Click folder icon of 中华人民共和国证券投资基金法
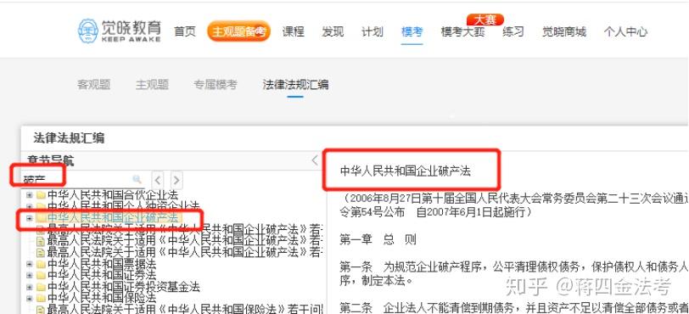The height and width of the screenshot is (314, 689). pos(42,287)
